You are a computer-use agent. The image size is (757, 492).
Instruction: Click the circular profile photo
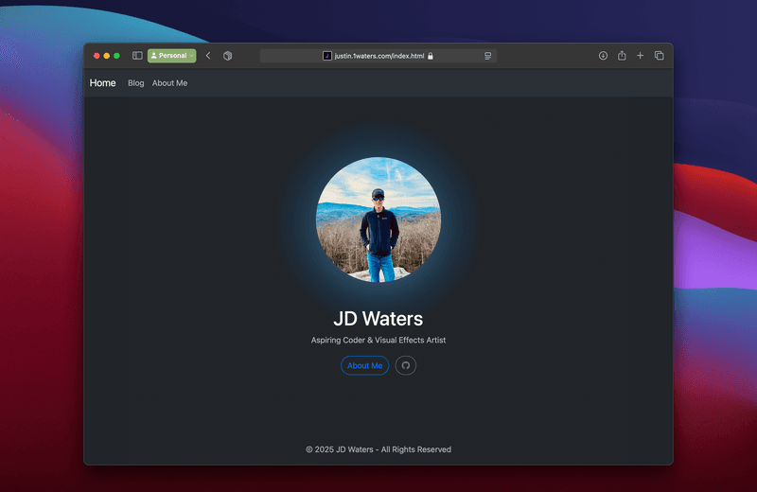[x=378, y=220]
